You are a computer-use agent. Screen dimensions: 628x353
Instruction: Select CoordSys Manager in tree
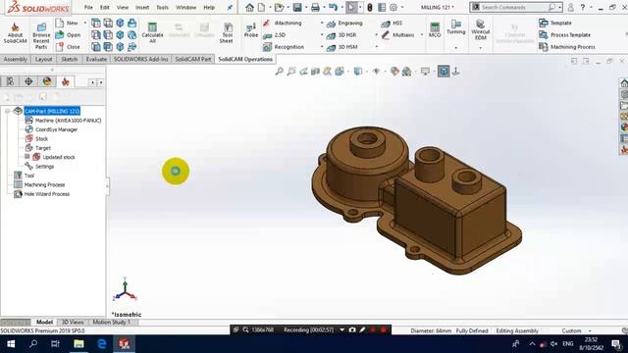click(51, 129)
